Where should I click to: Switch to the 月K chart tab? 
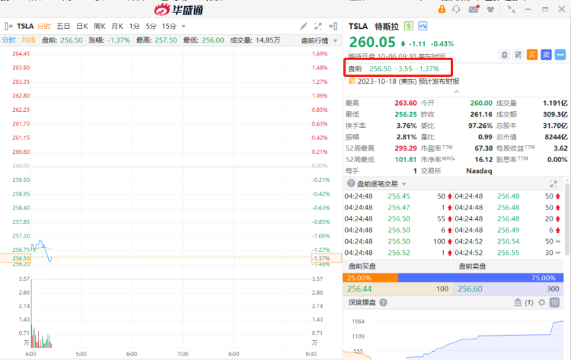[x=117, y=26]
